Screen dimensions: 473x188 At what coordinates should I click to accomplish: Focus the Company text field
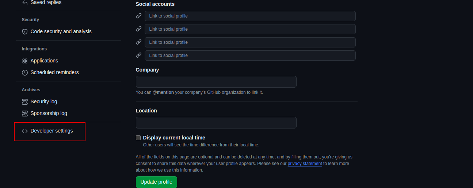[x=216, y=82]
